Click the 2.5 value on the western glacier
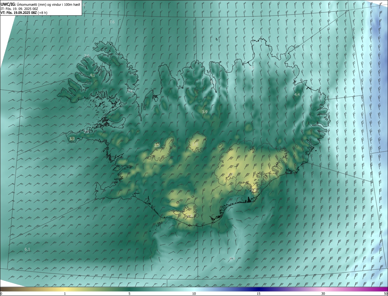 (157, 146)
